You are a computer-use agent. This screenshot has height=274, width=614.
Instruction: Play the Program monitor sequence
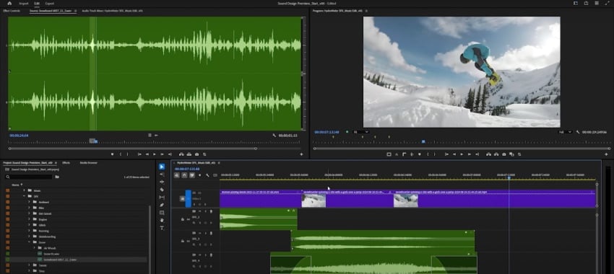462,154
